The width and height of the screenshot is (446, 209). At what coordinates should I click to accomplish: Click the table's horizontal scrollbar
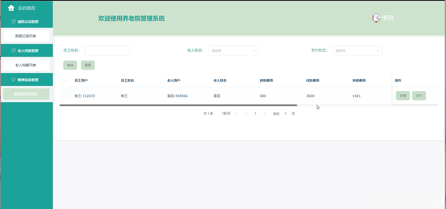pos(178,105)
